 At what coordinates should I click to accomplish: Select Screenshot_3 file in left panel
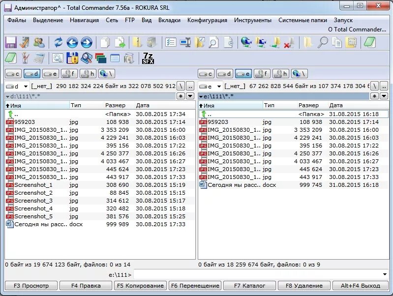(100, 201)
